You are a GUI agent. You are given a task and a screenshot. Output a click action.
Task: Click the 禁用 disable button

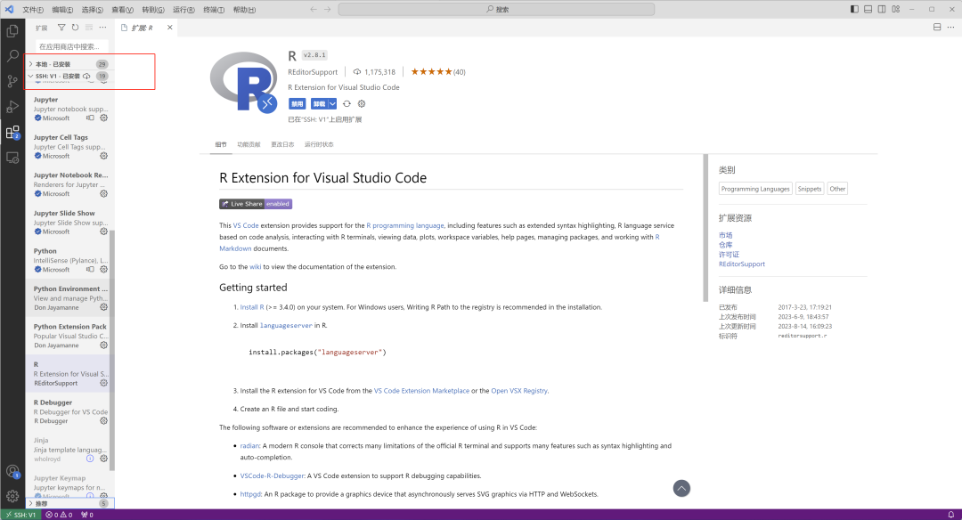[x=297, y=103]
